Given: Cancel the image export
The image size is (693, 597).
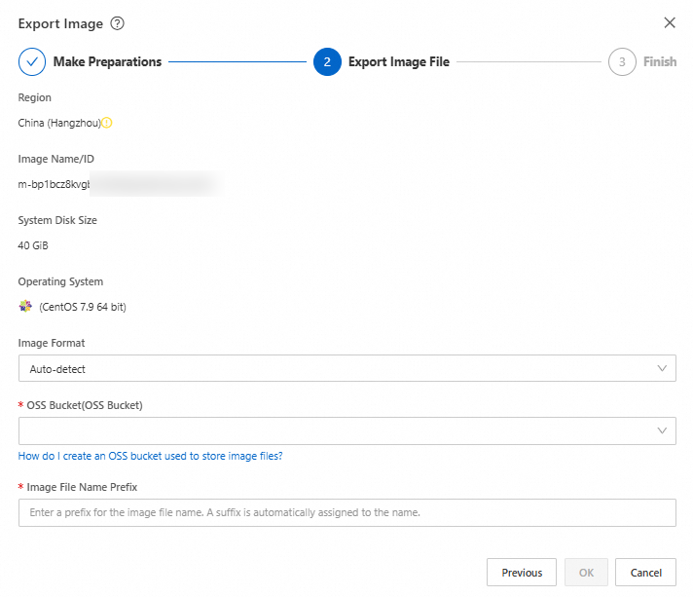Looking at the screenshot, I should (645, 573).
